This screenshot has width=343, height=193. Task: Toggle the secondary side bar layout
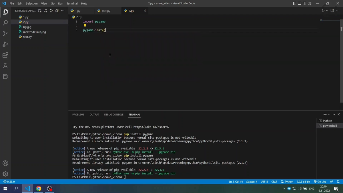(x=304, y=3)
